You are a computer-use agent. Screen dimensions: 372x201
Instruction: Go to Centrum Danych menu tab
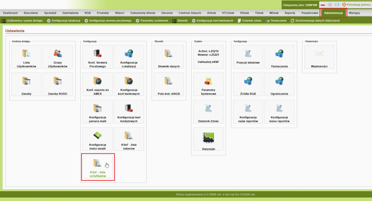coord(190,13)
